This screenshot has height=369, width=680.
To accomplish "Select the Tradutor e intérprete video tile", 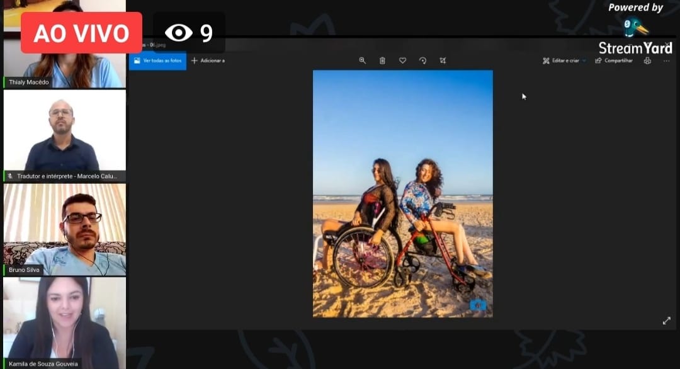I will pos(64,135).
